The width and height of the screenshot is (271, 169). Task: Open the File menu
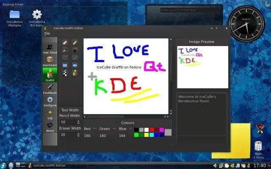click(47, 33)
